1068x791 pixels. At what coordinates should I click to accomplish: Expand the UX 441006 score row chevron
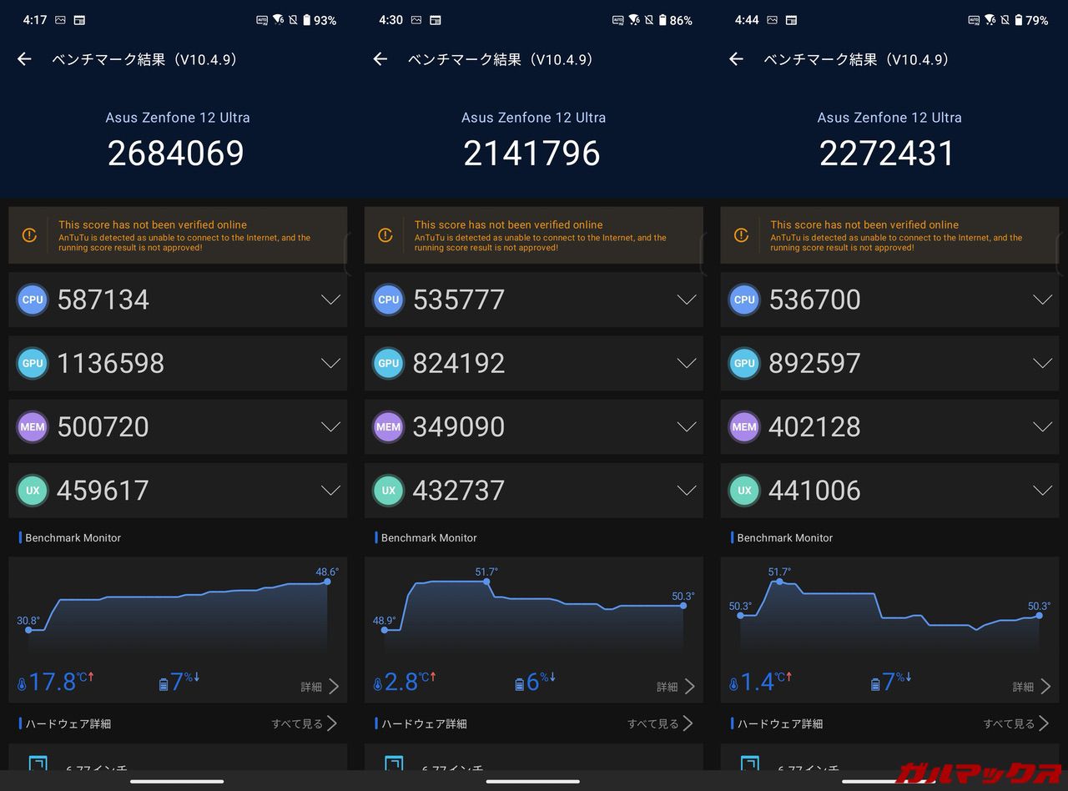click(x=1042, y=490)
